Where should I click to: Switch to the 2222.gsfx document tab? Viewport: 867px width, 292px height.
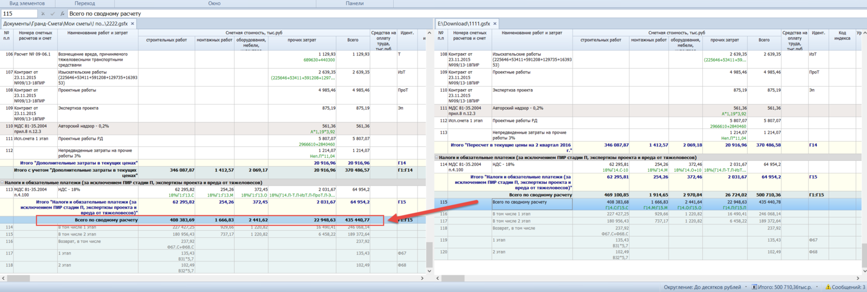65,24
